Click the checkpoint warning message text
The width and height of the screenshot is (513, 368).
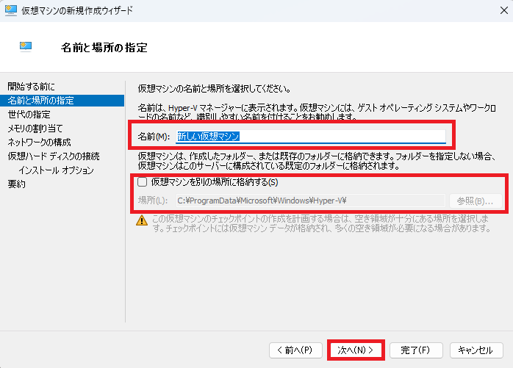click(x=322, y=223)
